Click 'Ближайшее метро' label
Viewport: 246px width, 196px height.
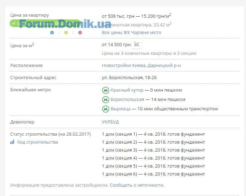click(31, 90)
